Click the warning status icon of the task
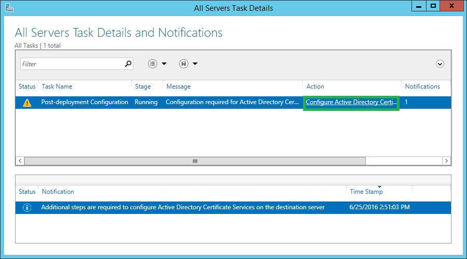This screenshot has width=467, height=259. 27,102
